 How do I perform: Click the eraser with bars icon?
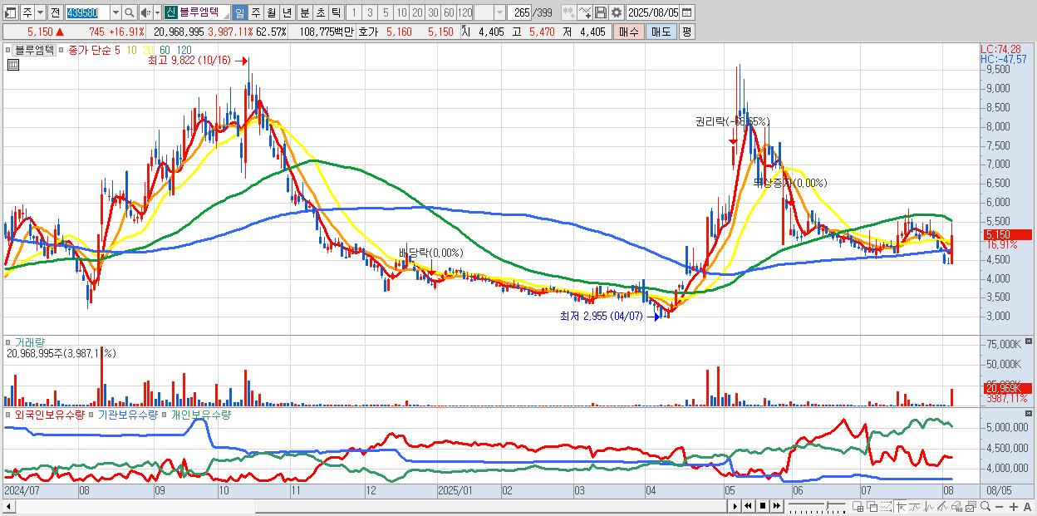tap(957, 506)
